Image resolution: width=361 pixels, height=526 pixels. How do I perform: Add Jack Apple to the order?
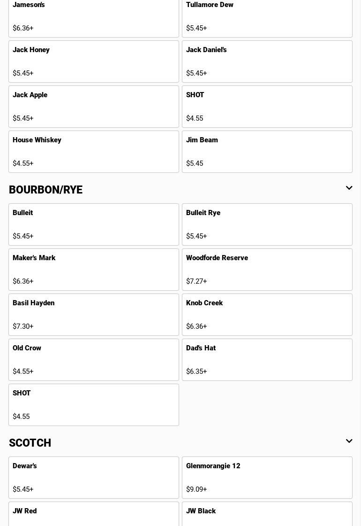coord(94,107)
